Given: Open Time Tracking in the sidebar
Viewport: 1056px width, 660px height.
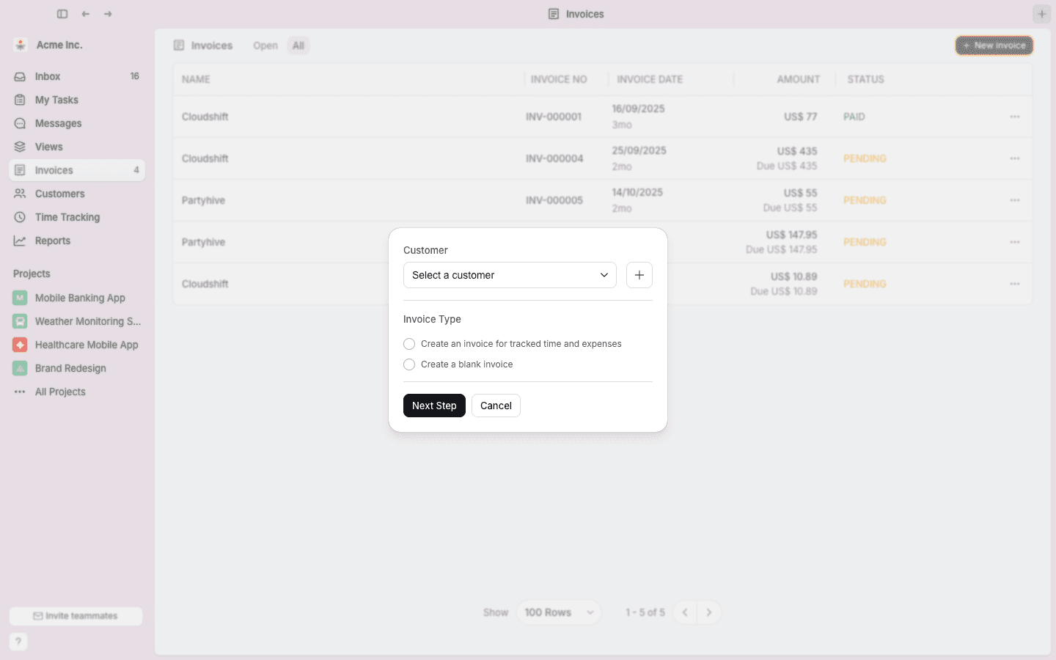Looking at the screenshot, I should point(77,217).
